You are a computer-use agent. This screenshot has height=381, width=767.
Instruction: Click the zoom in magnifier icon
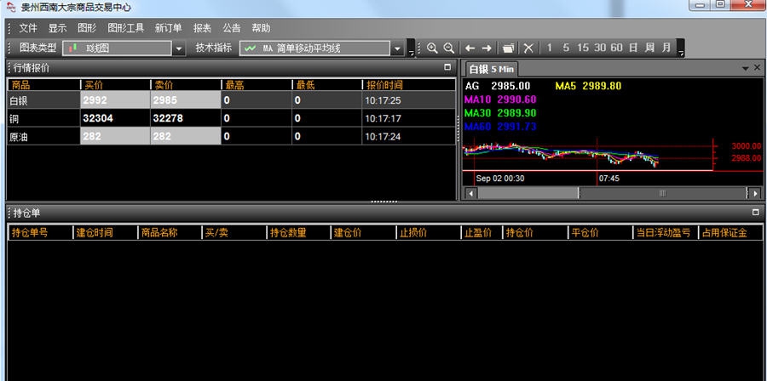pyautogui.click(x=432, y=48)
